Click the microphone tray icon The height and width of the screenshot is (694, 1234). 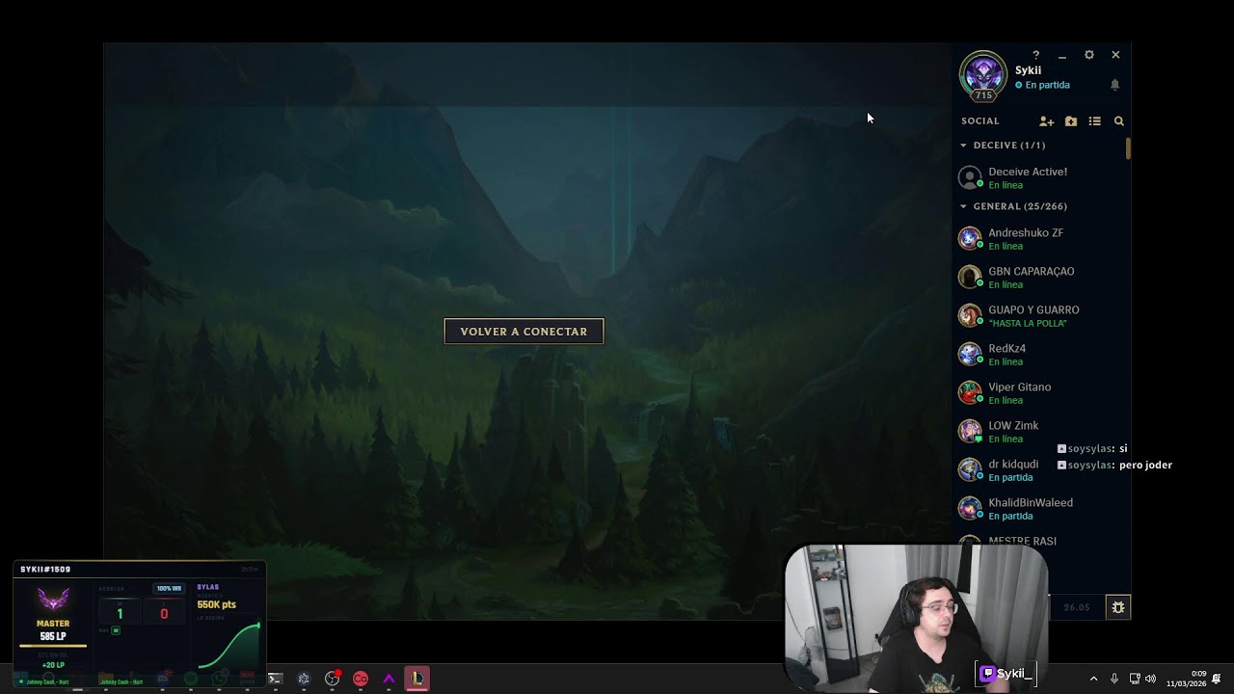(x=1114, y=679)
